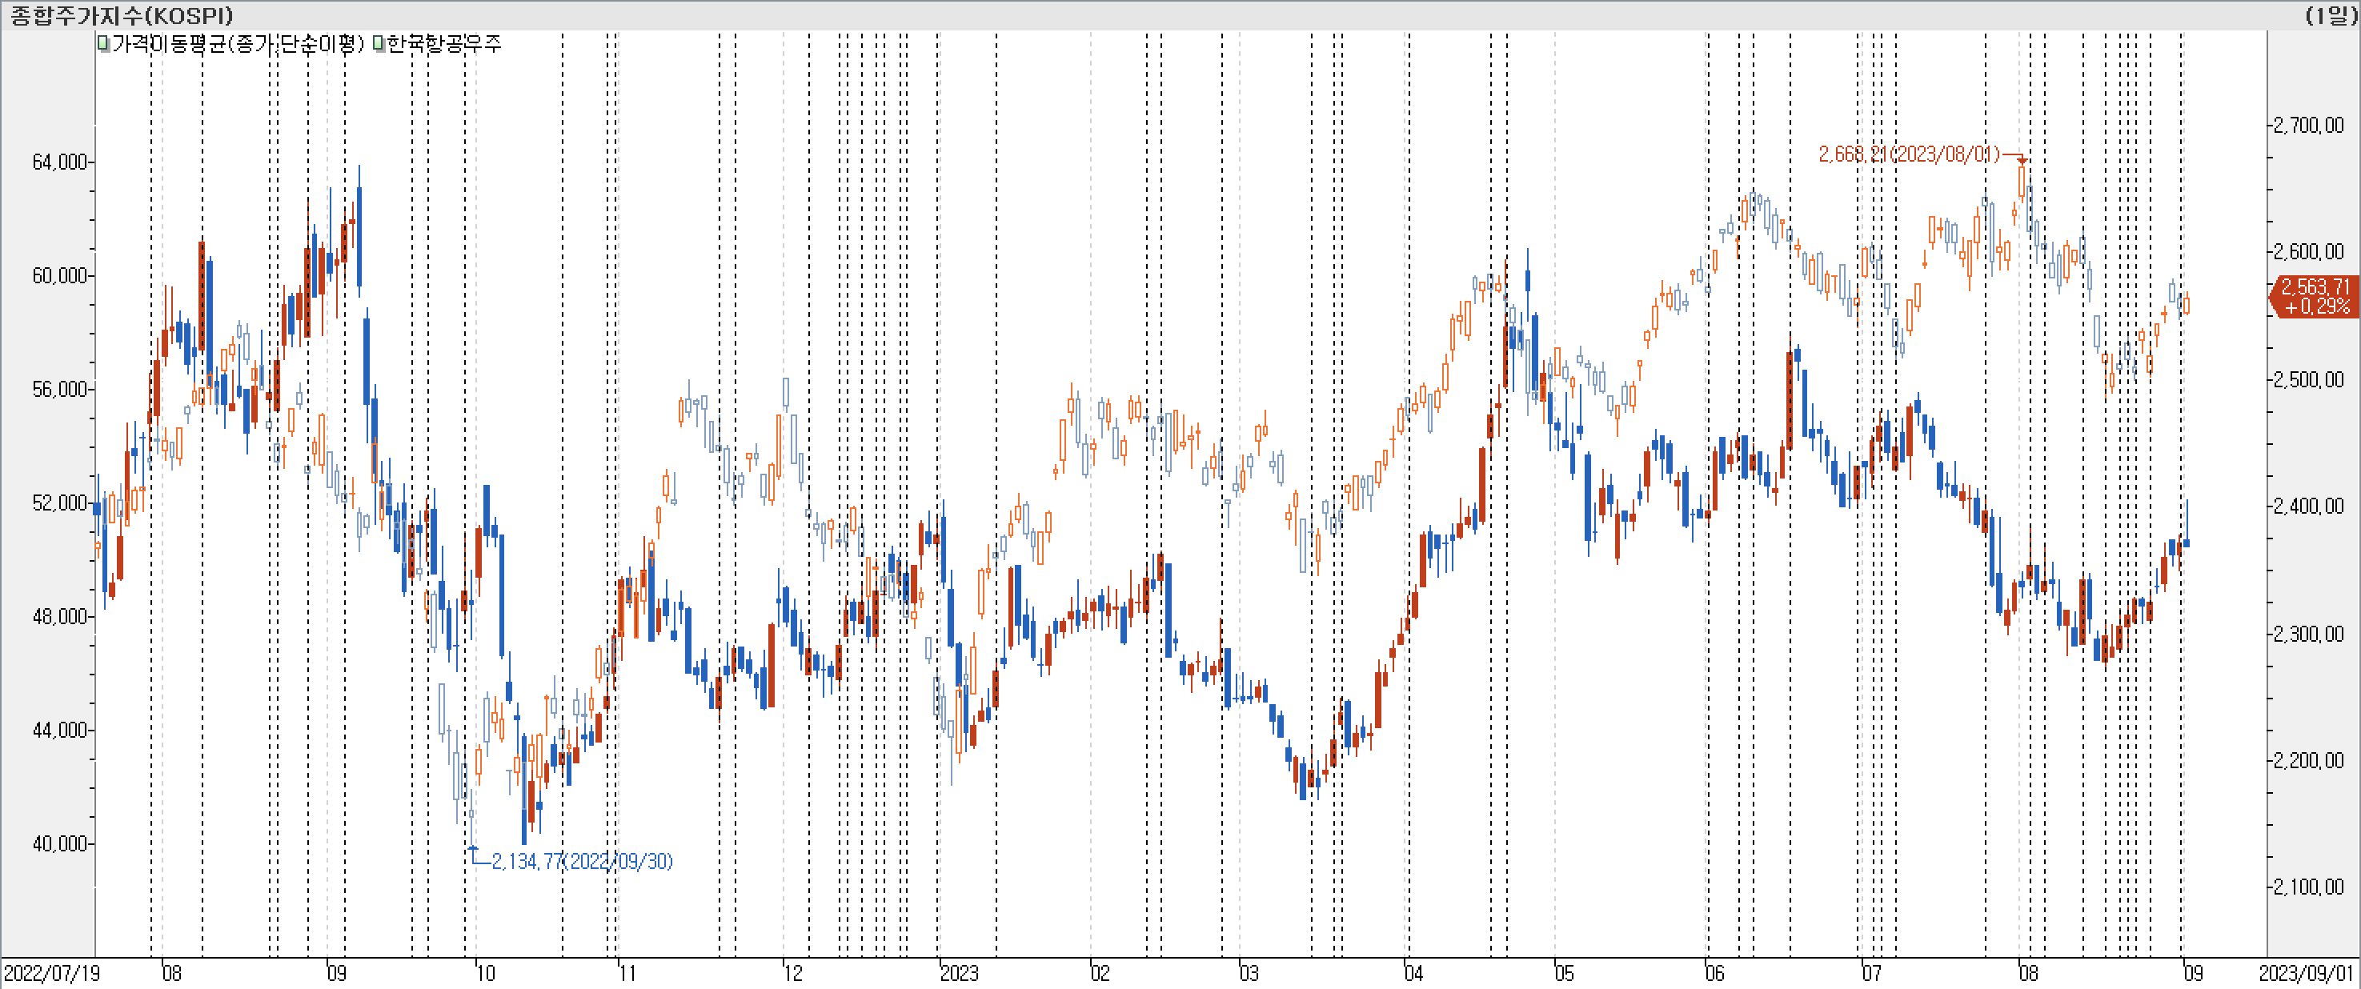Click the 한국항공우주 legend indicator icon
The image size is (2361, 989).
[x=378, y=43]
